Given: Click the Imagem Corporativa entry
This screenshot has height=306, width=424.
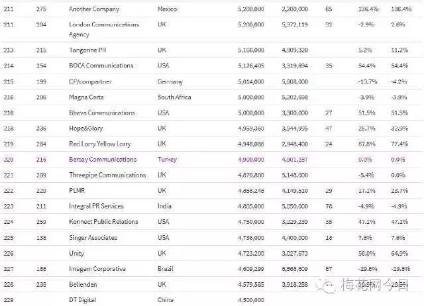Looking at the screenshot, I should click(x=97, y=269).
